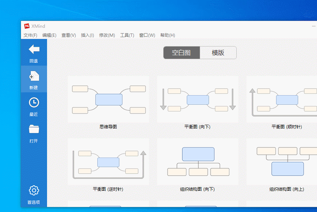Open 首选项 preferences gear icon
The image size is (317, 212).
34,190
